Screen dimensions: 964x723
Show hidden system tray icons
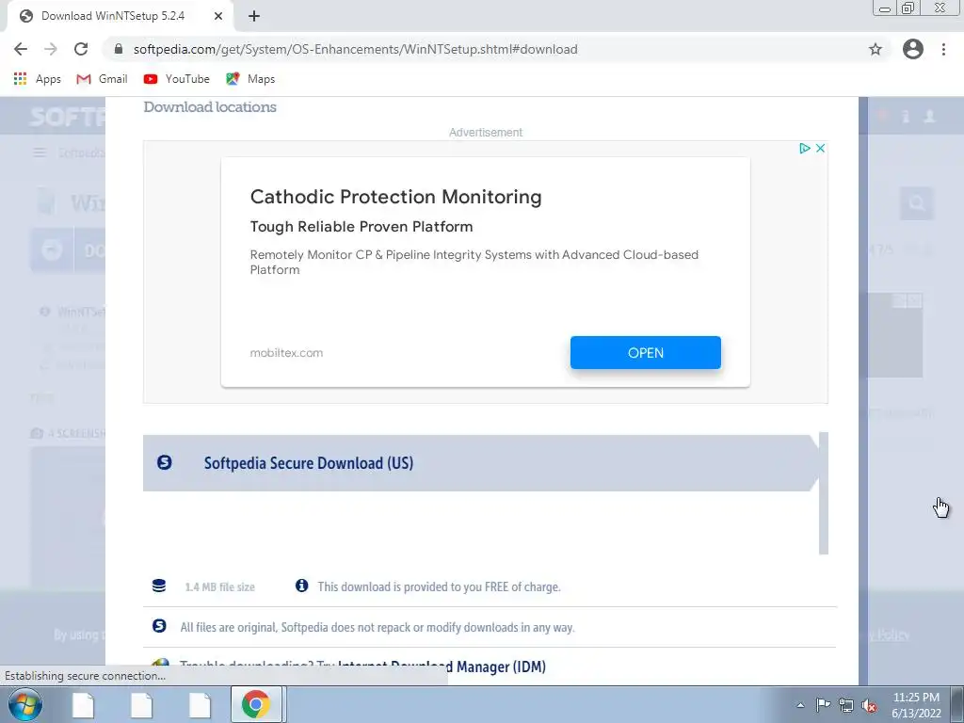tap(800, 705)
